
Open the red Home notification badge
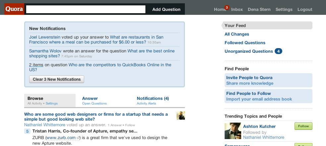click(x=227, y=8)
